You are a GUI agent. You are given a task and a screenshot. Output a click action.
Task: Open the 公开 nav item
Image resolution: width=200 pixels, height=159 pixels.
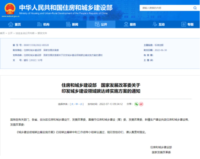click(x=101, y=24)
